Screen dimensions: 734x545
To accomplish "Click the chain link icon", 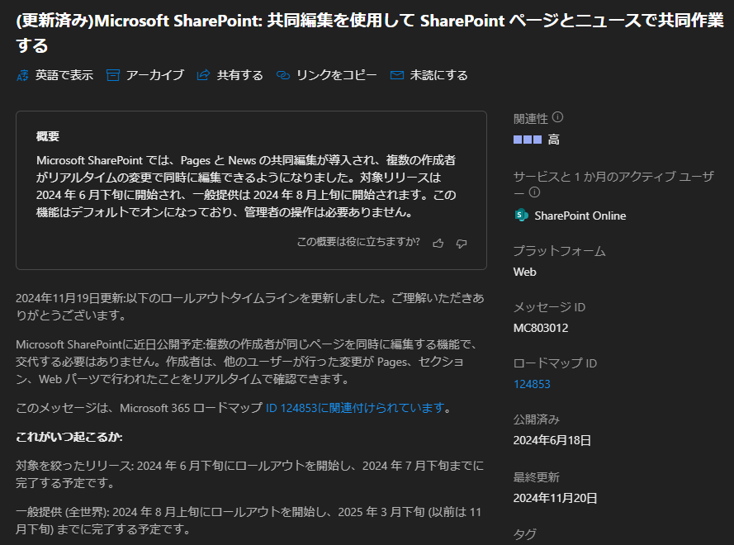I will click(283, 75).
